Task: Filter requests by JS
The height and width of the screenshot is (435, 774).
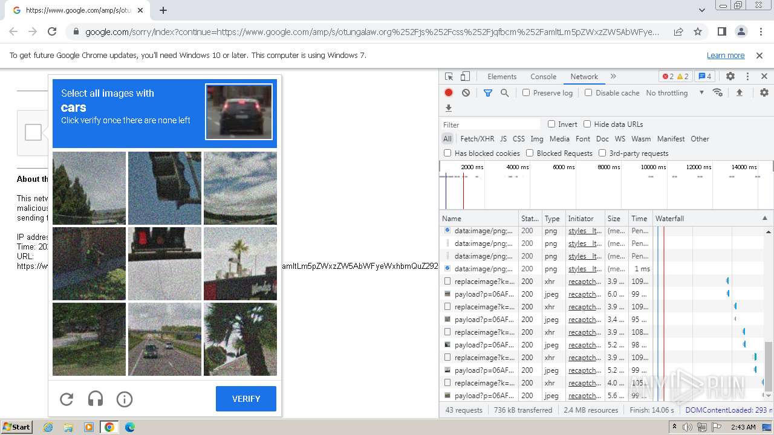Action: click(503, 138)
